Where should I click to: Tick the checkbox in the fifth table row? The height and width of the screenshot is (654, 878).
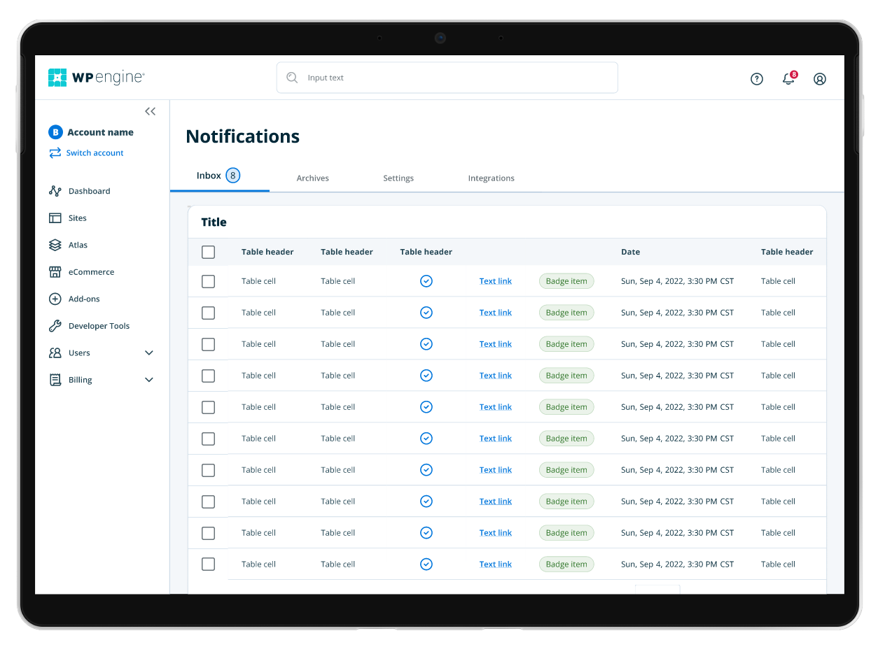tap(208, 408)
